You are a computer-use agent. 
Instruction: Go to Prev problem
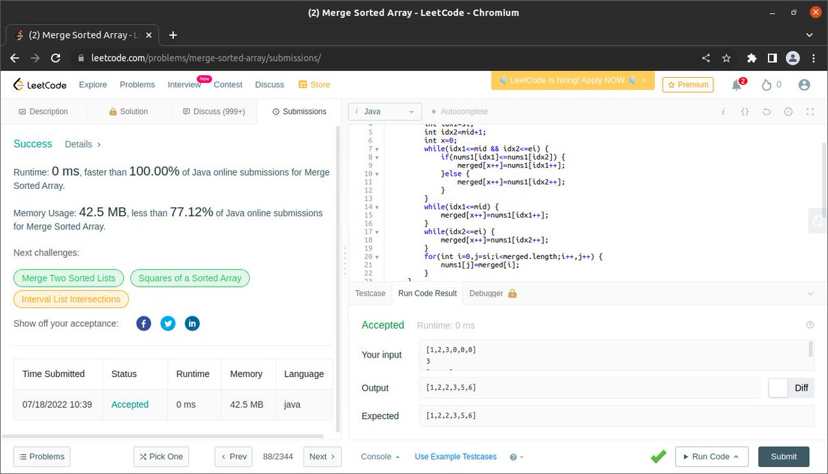coord(233,457)
